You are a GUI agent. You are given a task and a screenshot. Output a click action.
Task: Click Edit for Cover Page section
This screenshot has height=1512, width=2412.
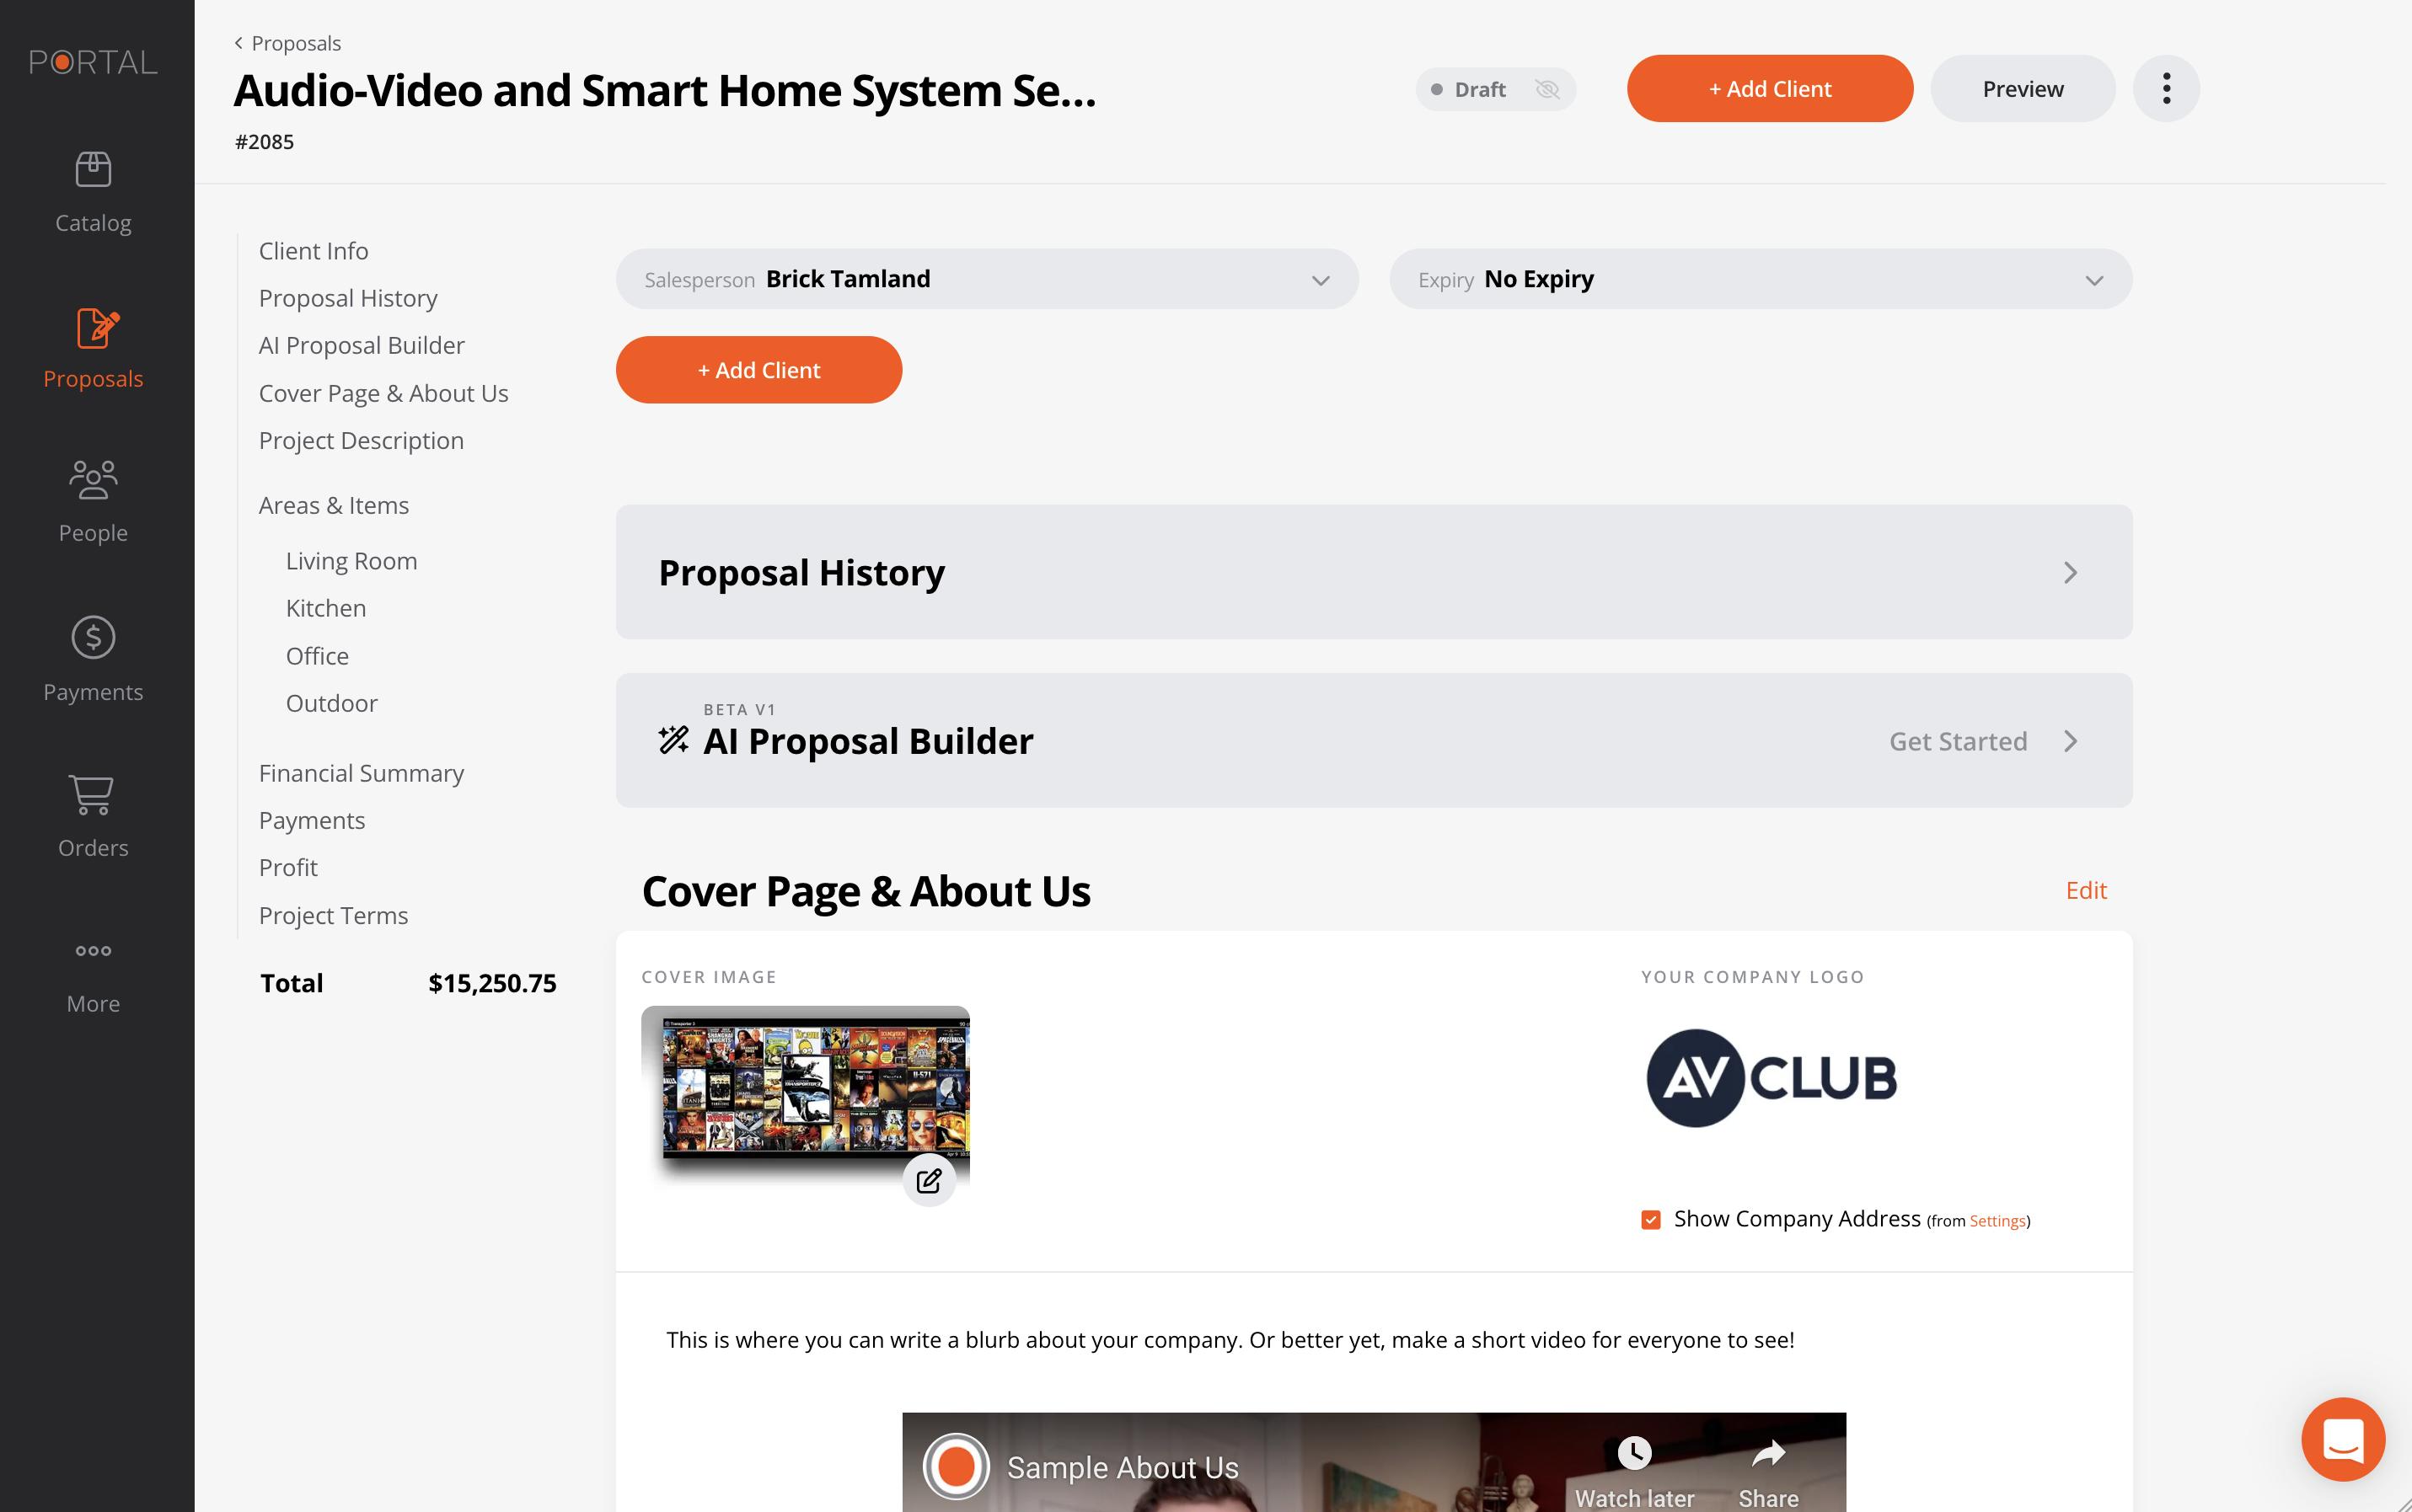[2086, 890]
